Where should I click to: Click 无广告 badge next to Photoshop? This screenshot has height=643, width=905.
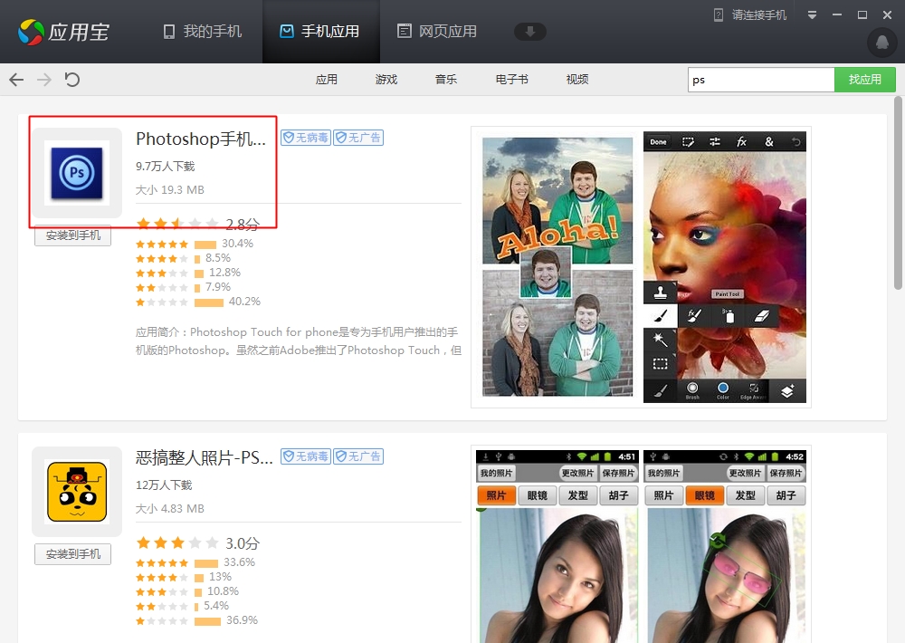[x=358, y=138]
